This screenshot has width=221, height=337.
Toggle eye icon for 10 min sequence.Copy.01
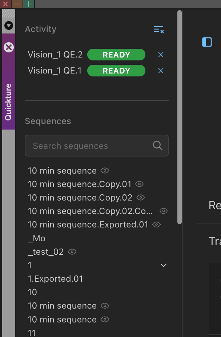[x=140, y=184]
